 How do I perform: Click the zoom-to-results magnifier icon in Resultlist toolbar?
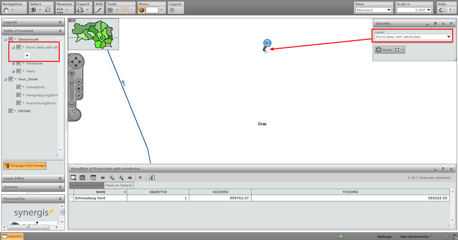73,178
